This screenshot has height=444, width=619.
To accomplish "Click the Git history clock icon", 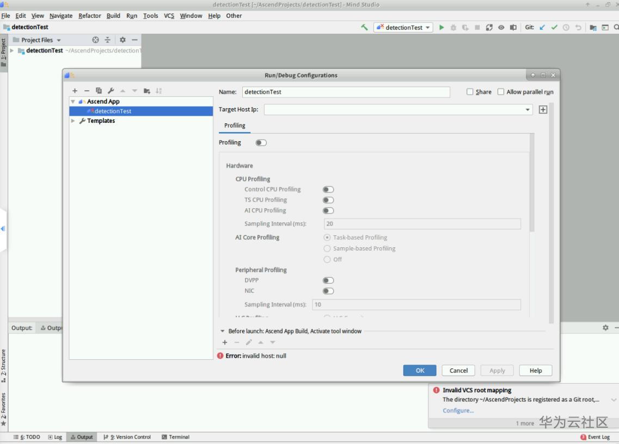I will [x=566, y=27].
